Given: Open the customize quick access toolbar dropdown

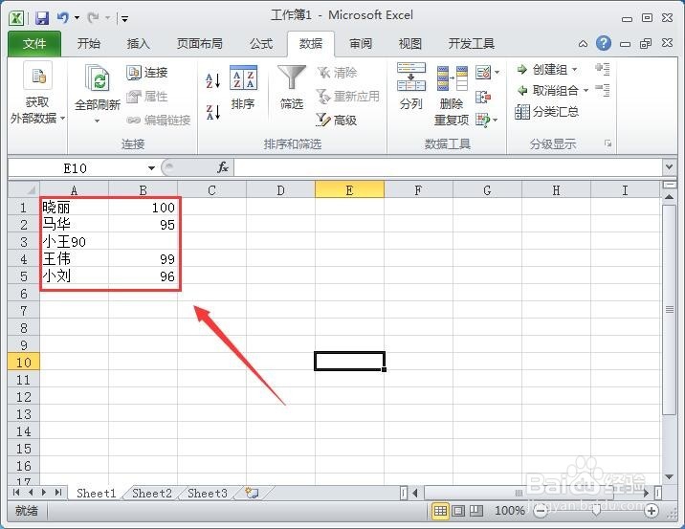Looking at the screenshot, I should click(125, 19).
